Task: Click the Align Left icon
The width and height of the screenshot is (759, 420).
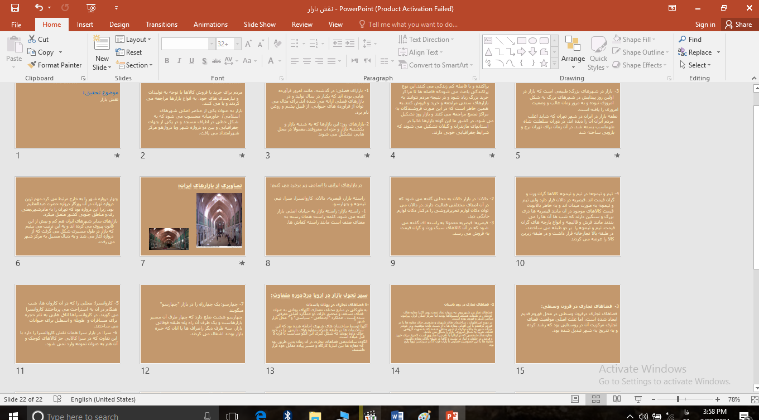Action: pos(294,61)
